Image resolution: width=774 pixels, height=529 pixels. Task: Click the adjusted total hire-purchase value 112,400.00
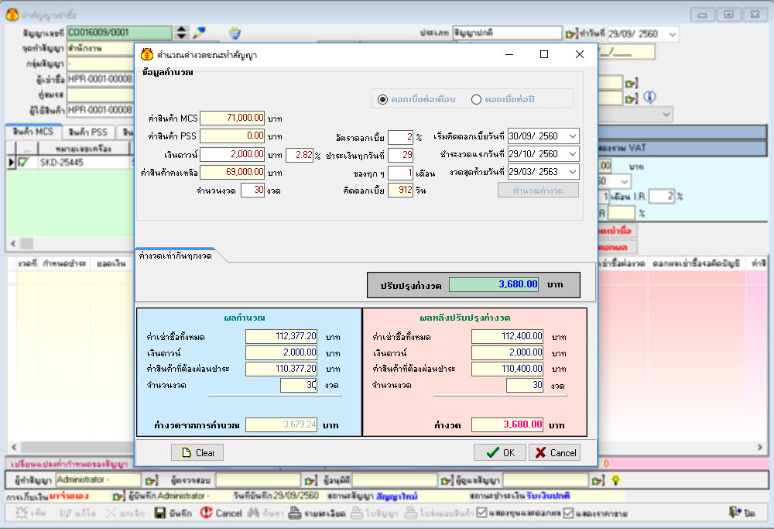pos(508,336)
